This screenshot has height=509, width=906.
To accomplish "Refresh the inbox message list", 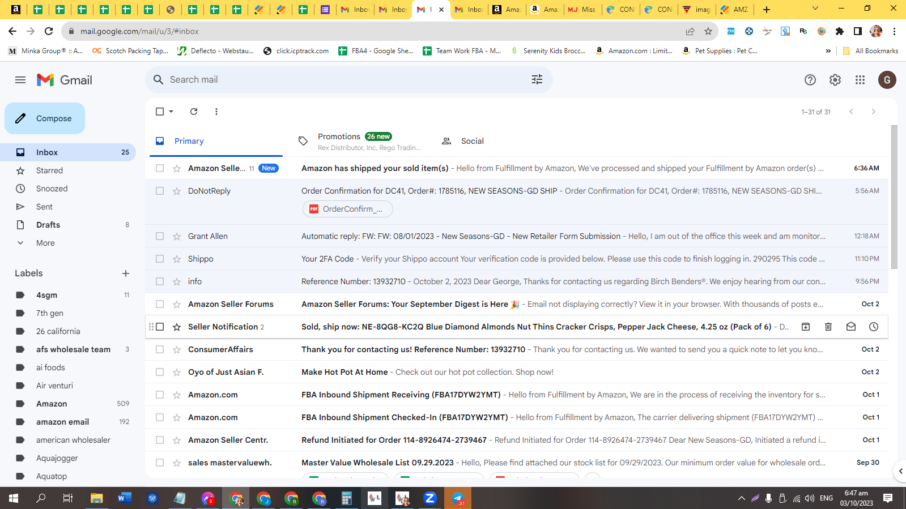I will pyautogui.click(x=194, y=112).
